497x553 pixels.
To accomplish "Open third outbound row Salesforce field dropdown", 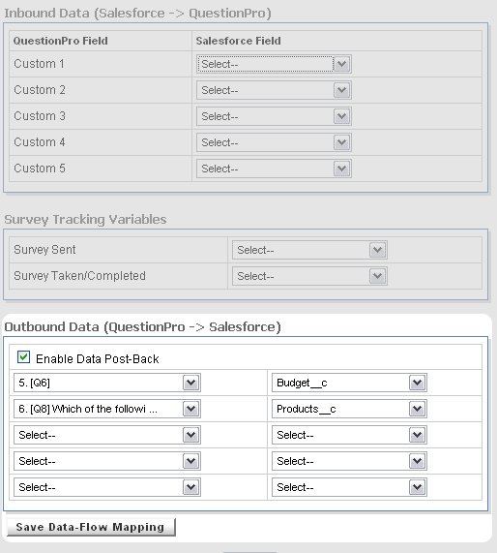I will pos(349,435).
